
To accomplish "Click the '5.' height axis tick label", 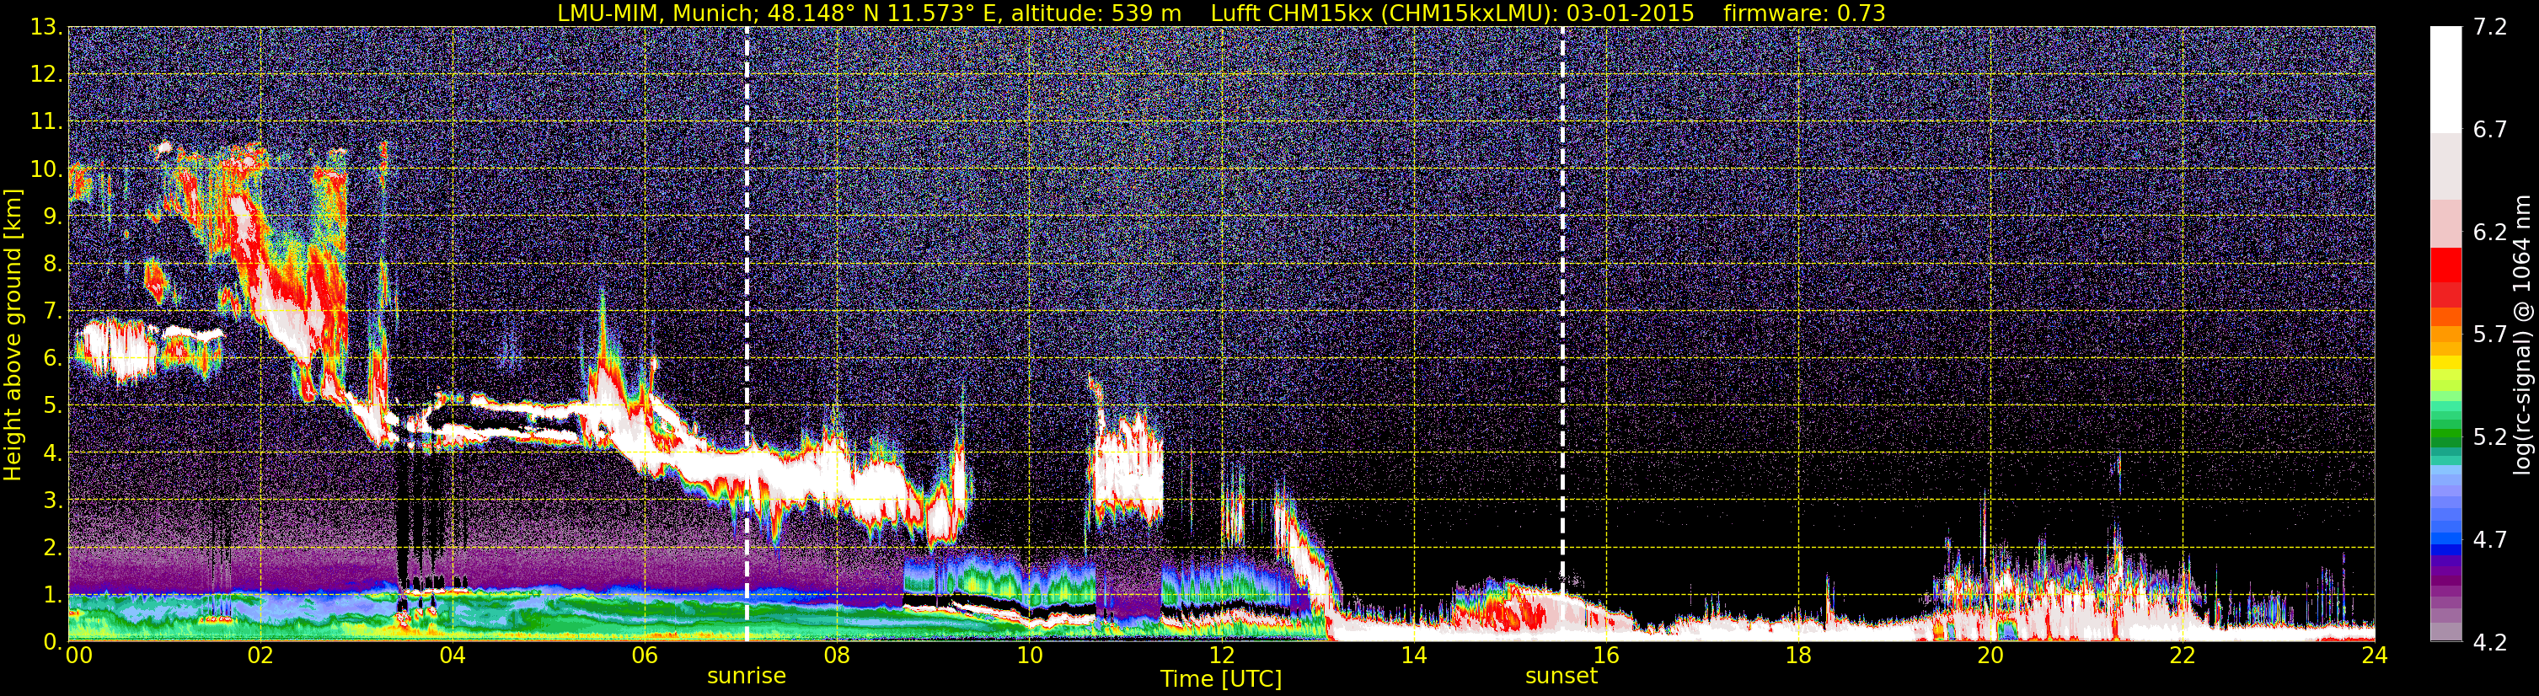I will click(x=53, y=406).
